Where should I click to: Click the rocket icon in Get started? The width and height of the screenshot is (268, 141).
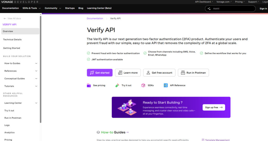click(92, 73)
